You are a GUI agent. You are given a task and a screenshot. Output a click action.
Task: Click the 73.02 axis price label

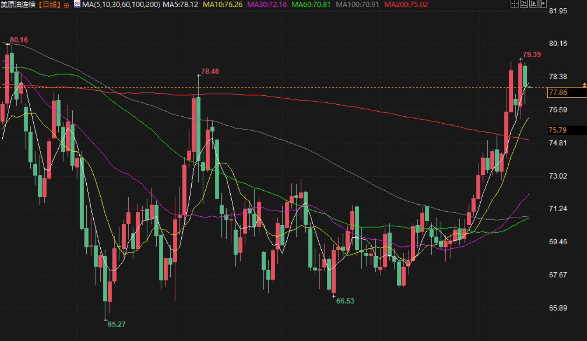(x=558, y=176)
